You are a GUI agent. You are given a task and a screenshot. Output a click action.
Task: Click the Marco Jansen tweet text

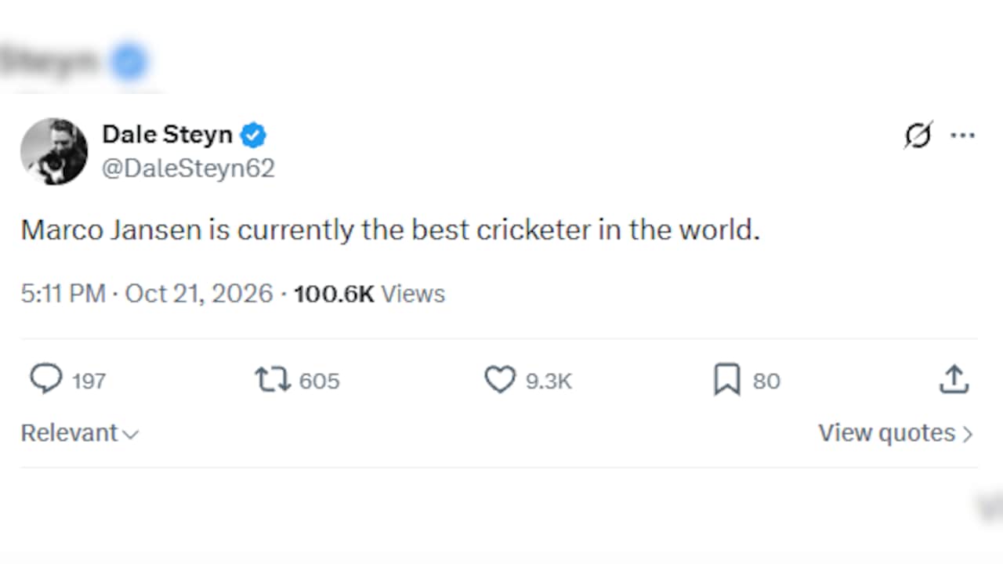[390, 230]
